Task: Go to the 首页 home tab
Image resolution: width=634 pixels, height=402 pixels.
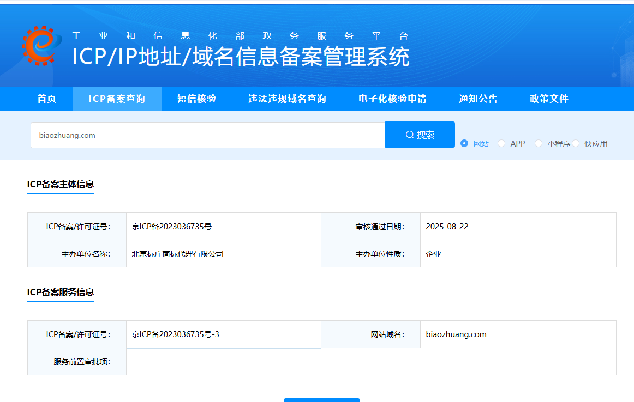Action: 47,99
